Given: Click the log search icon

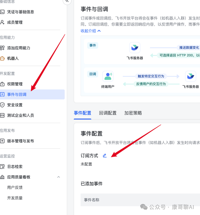Looking at the screenshot, I should click(2, 166).
